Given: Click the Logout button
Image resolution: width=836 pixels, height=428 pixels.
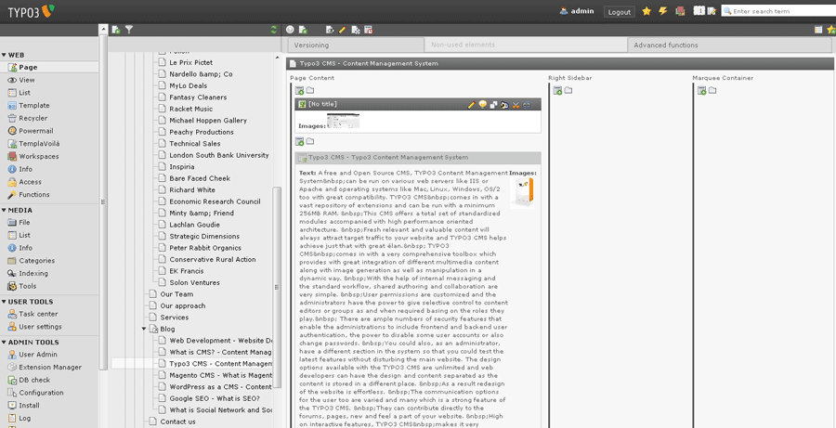Looking at the screenshot, I should click(x=619, y=12).
